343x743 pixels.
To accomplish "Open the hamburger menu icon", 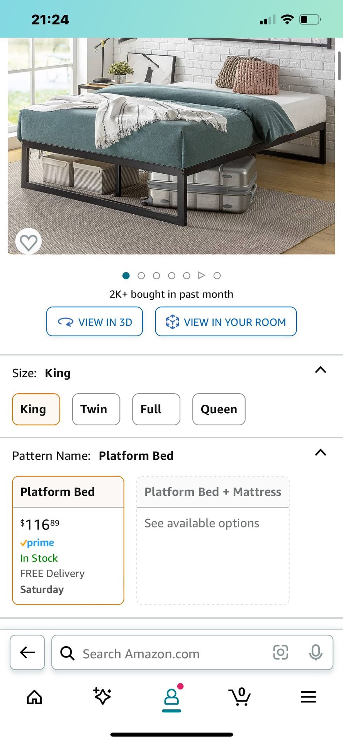I will pyautogui.click(x=308, y=697).
